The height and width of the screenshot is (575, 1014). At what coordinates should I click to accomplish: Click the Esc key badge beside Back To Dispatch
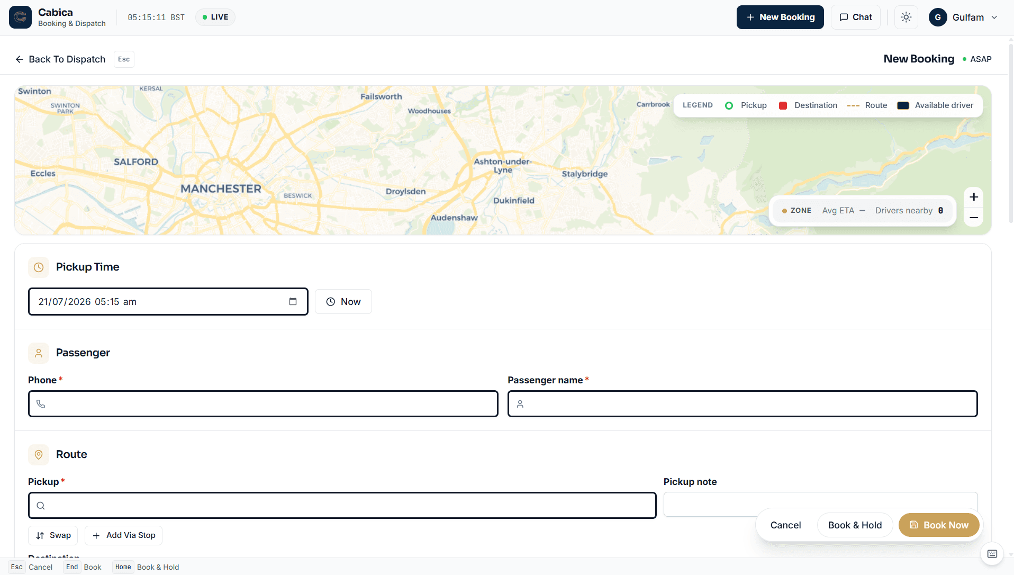click(124, 59)
